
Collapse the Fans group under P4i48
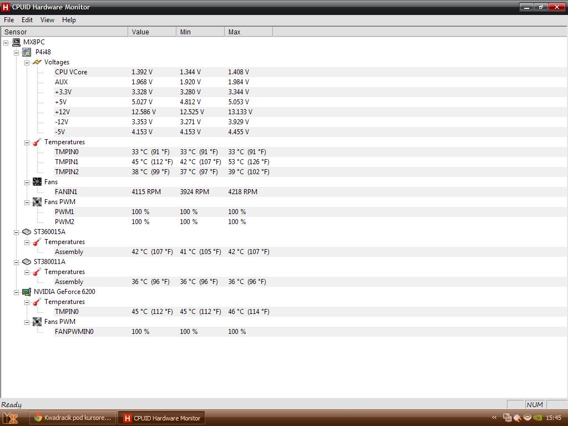(x=27, y=182)
